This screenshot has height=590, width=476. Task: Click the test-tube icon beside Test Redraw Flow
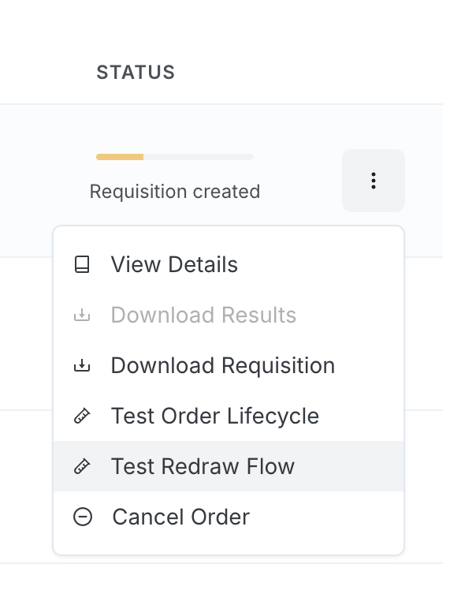82,467
